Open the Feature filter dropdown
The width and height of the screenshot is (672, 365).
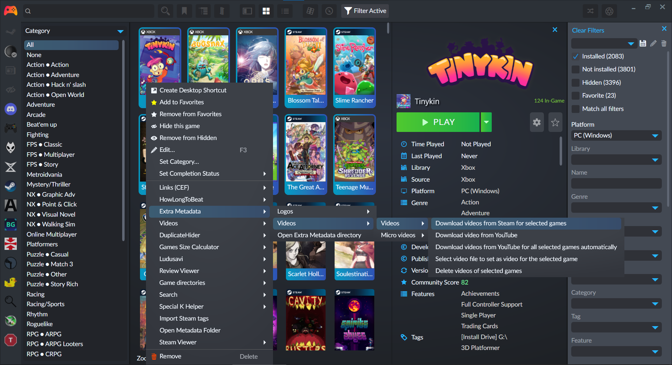coord(616,351)
